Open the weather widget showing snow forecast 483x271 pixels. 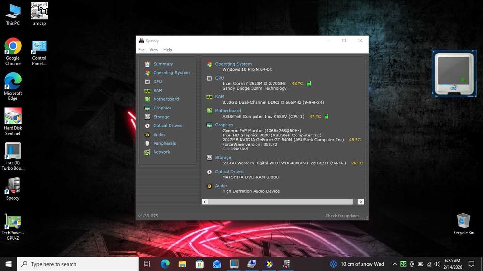(357, 264)
